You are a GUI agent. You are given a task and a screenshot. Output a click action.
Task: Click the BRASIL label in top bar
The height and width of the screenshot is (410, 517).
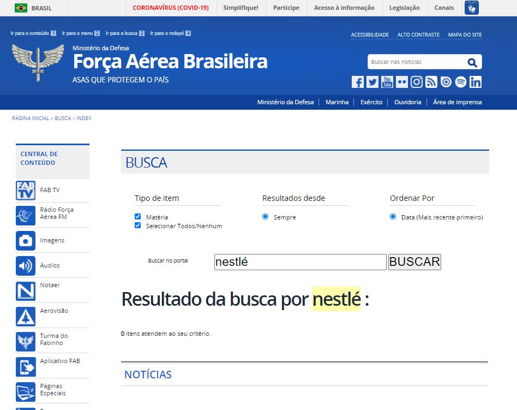(x=41, y=8)
